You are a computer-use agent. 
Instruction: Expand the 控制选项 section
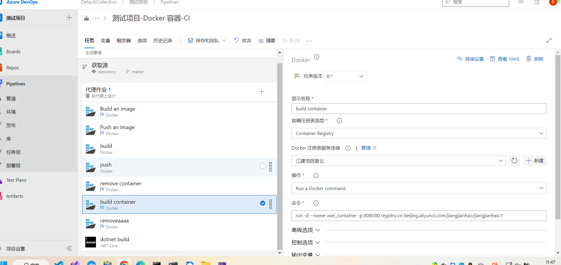click(x=306, y=242)
